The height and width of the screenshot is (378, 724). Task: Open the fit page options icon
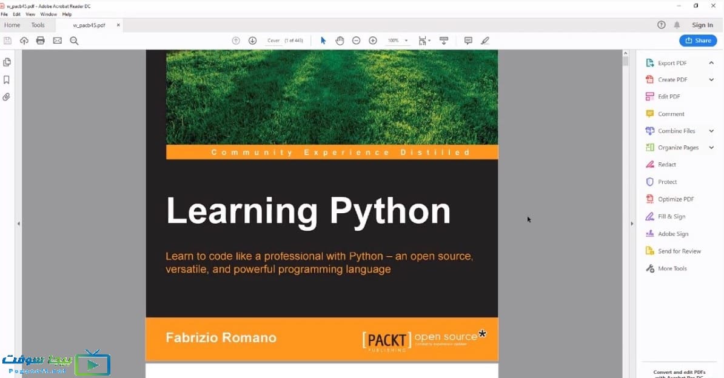pyautogui.click(x=424, y=41)
